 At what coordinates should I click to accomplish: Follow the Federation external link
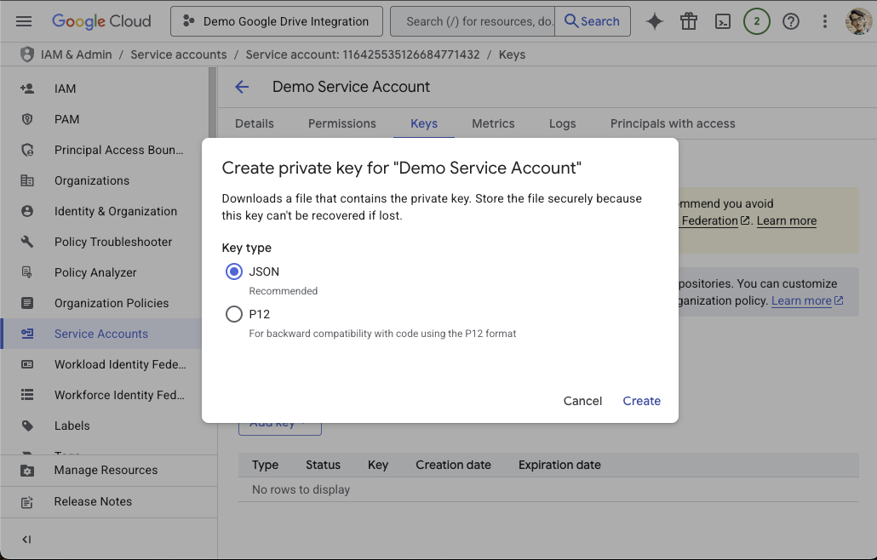pos(715,220)
